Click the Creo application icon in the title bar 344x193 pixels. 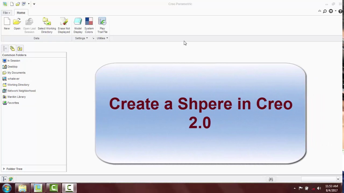pos(5,4)
